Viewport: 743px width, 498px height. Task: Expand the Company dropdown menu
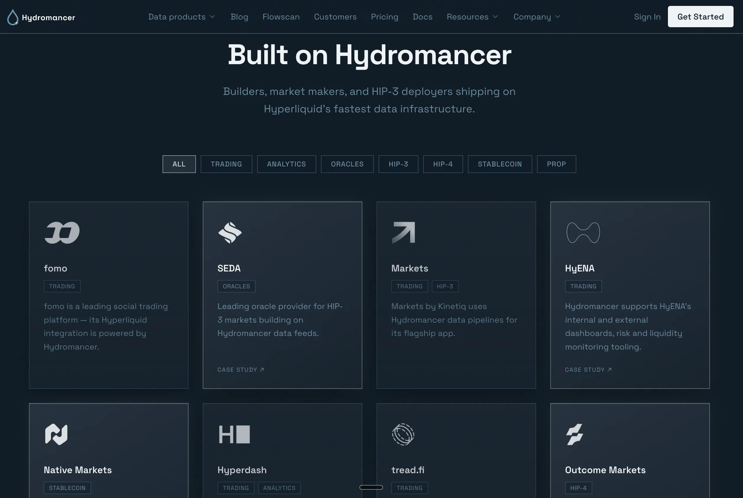(537, 17)
